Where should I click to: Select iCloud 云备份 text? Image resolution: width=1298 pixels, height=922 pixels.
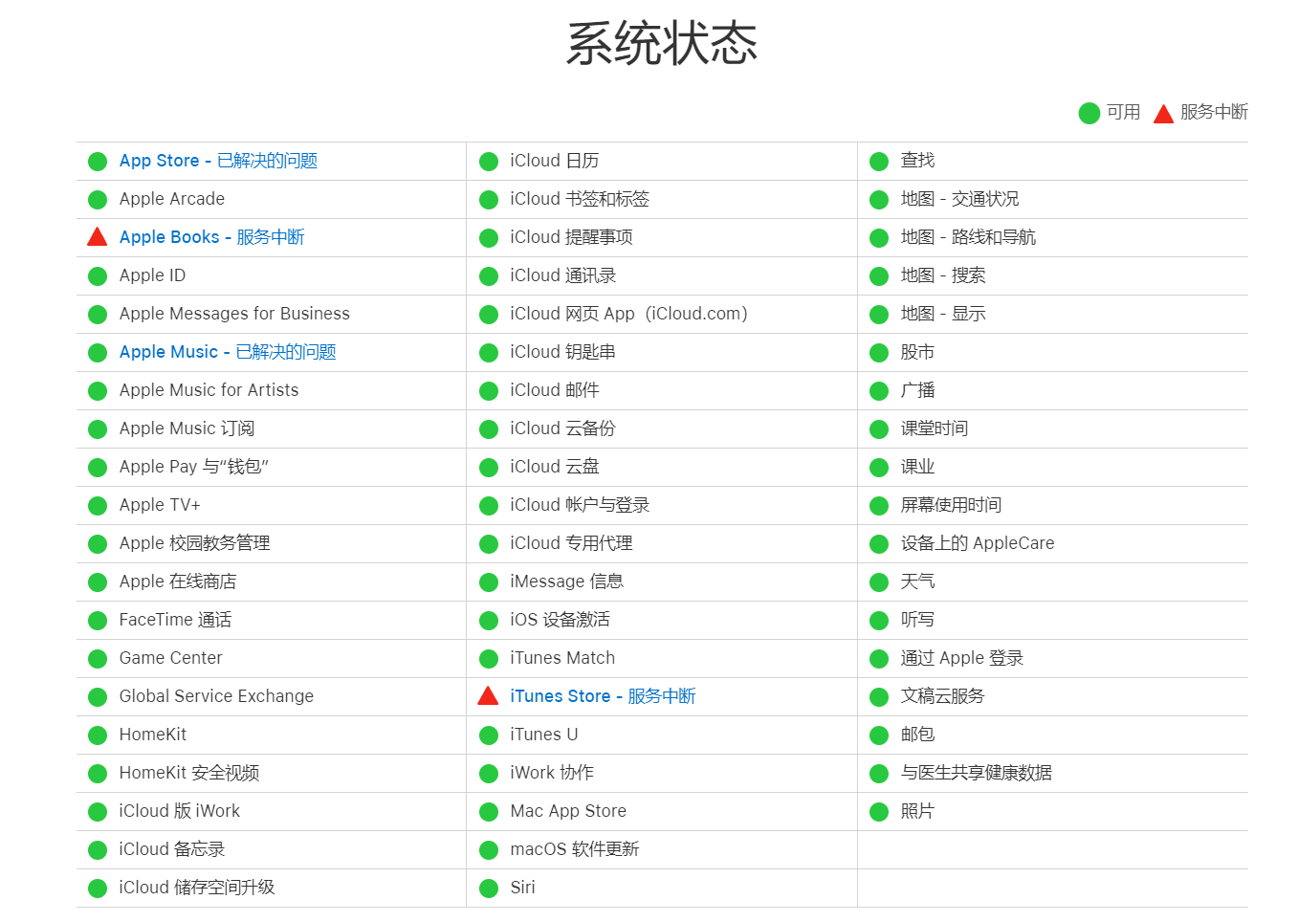562,428
